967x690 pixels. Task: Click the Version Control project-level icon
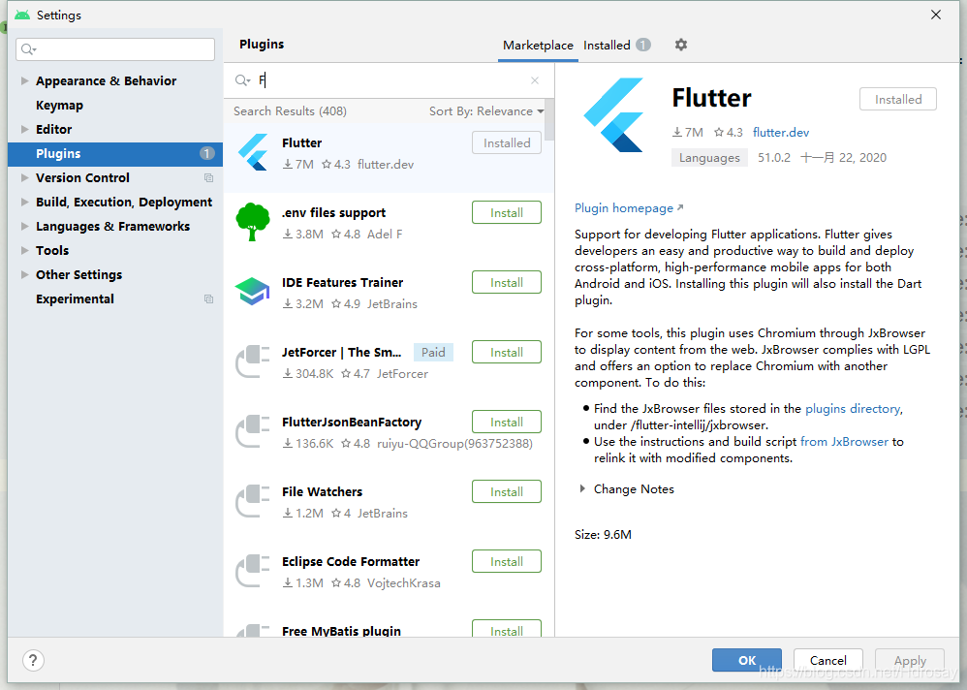(x=208, y=177)
